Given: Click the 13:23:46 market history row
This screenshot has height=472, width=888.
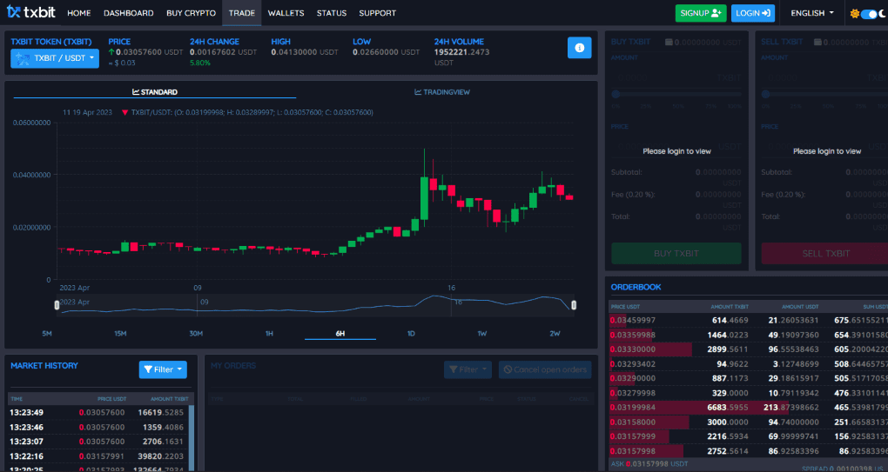Looking at the screenshot, I should click(x=98, y=428).
